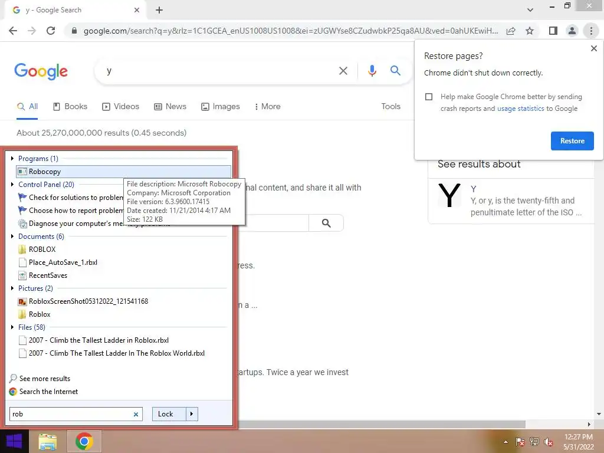Show hidden tray icons arrow
The height and width of the screenshot is (453, 604).
[505, 442]
